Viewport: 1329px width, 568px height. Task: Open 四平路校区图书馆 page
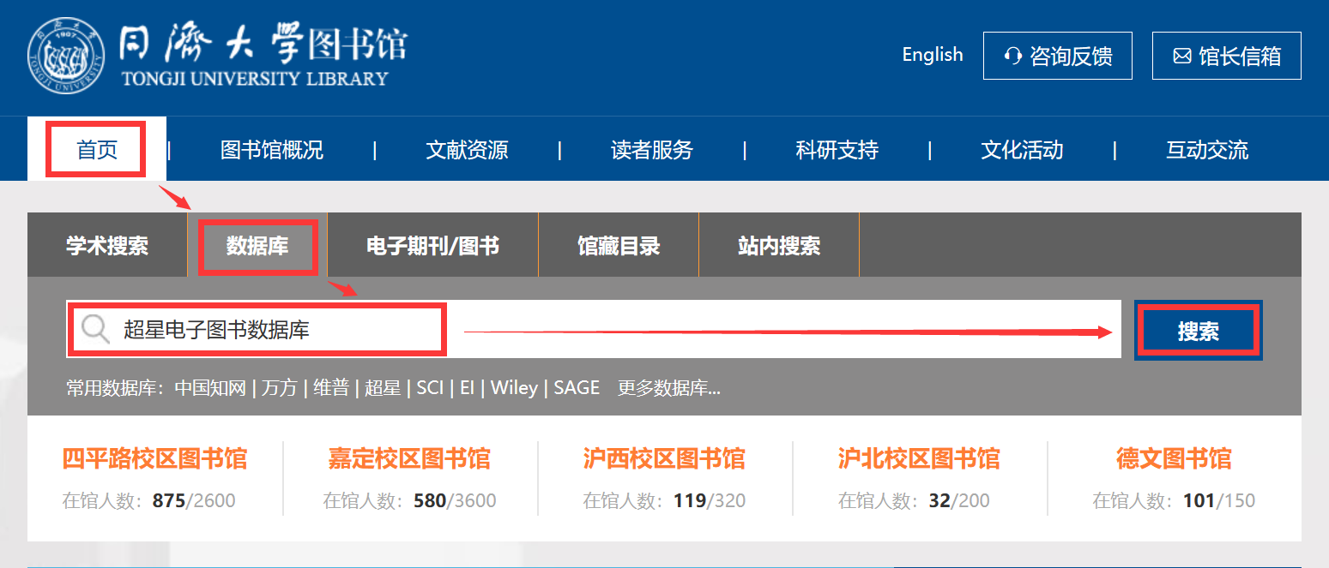(155, 458)
